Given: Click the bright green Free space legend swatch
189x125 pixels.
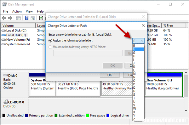Looking at the screenshot, I should pos(88,115).
